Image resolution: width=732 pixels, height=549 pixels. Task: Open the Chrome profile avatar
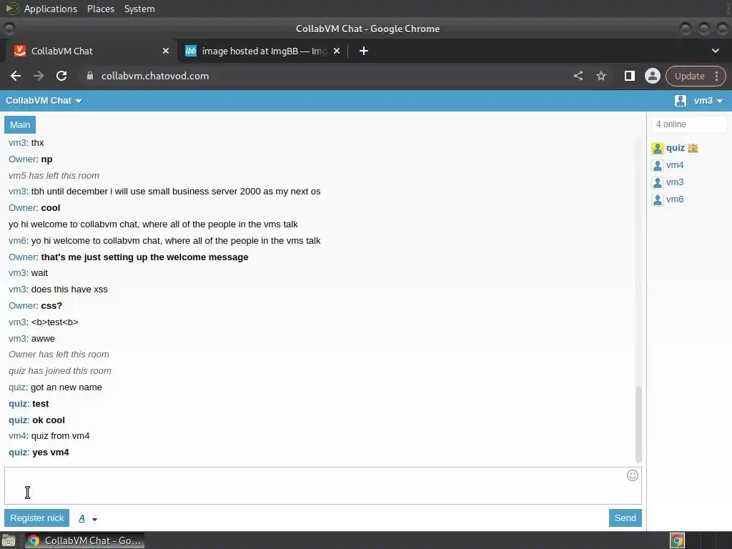652,76
